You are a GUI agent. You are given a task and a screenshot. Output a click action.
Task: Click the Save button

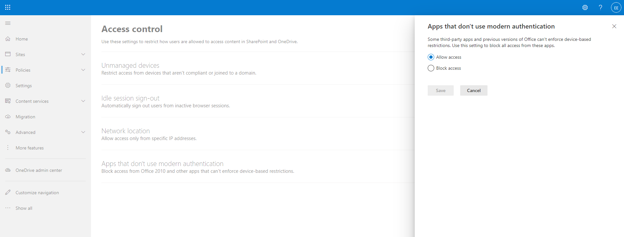pos(440,91)
